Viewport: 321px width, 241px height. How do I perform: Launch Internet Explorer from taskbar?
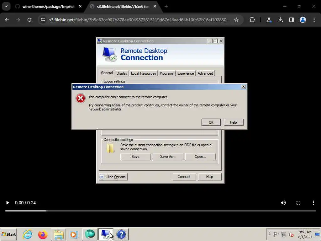[x=27, y=234]
